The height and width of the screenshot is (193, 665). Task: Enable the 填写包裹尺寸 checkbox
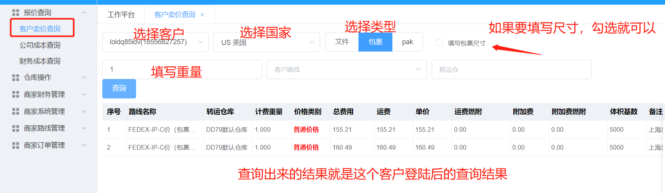(x=439, y=43)
